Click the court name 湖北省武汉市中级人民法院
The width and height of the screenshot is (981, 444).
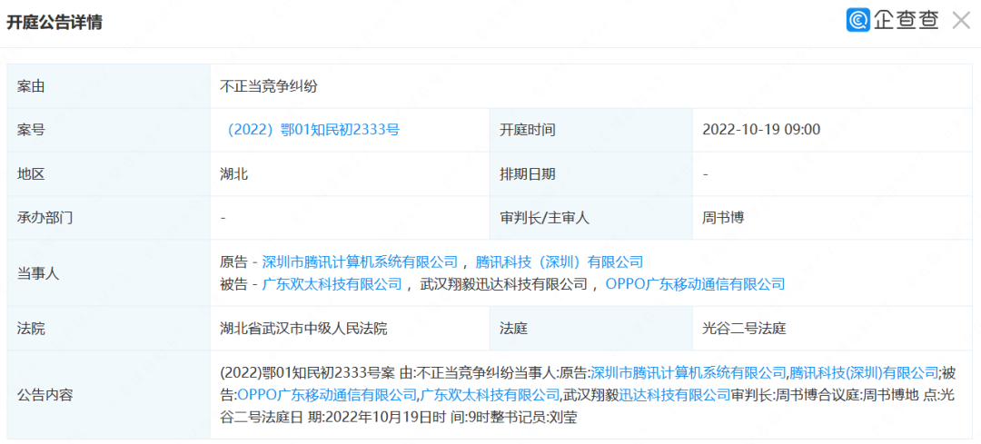click(x=304, y=328)
